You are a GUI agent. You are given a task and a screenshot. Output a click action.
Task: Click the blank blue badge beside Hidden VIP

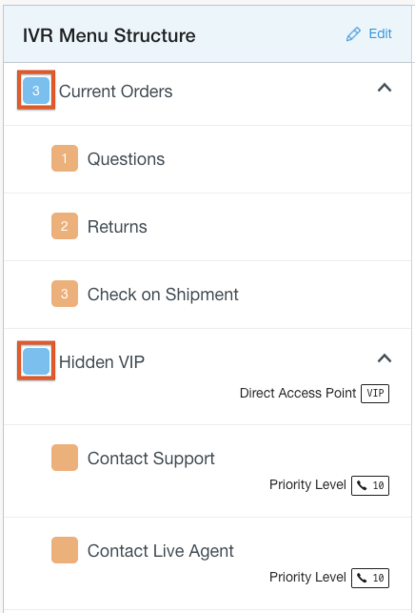pos(36,361)
